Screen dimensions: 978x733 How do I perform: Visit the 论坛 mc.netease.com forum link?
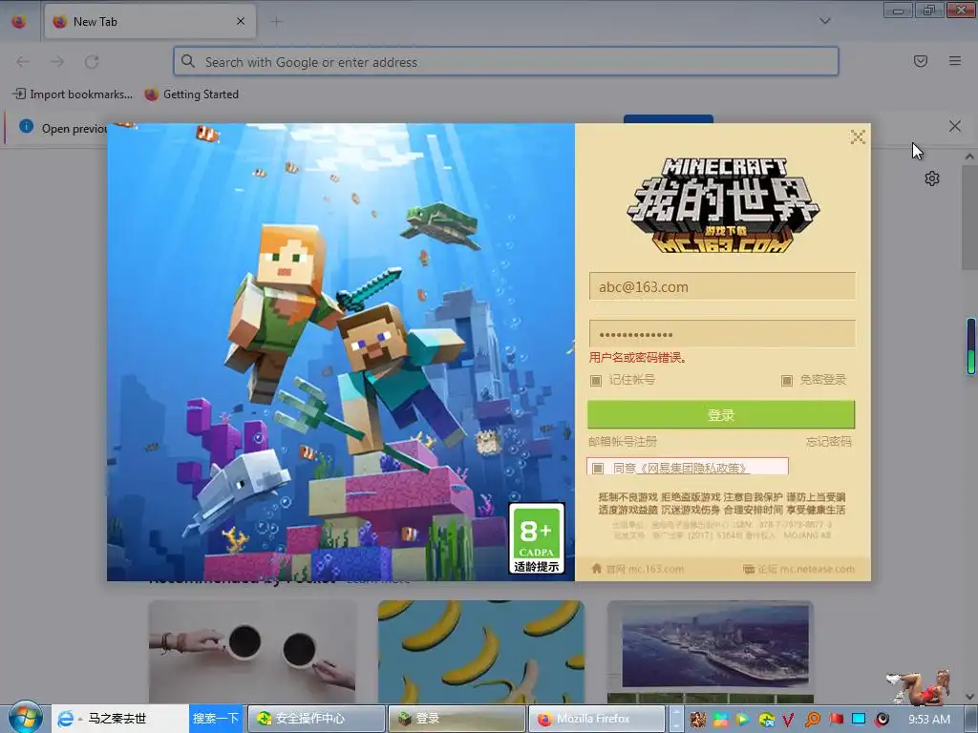click(x=806, y=569)
